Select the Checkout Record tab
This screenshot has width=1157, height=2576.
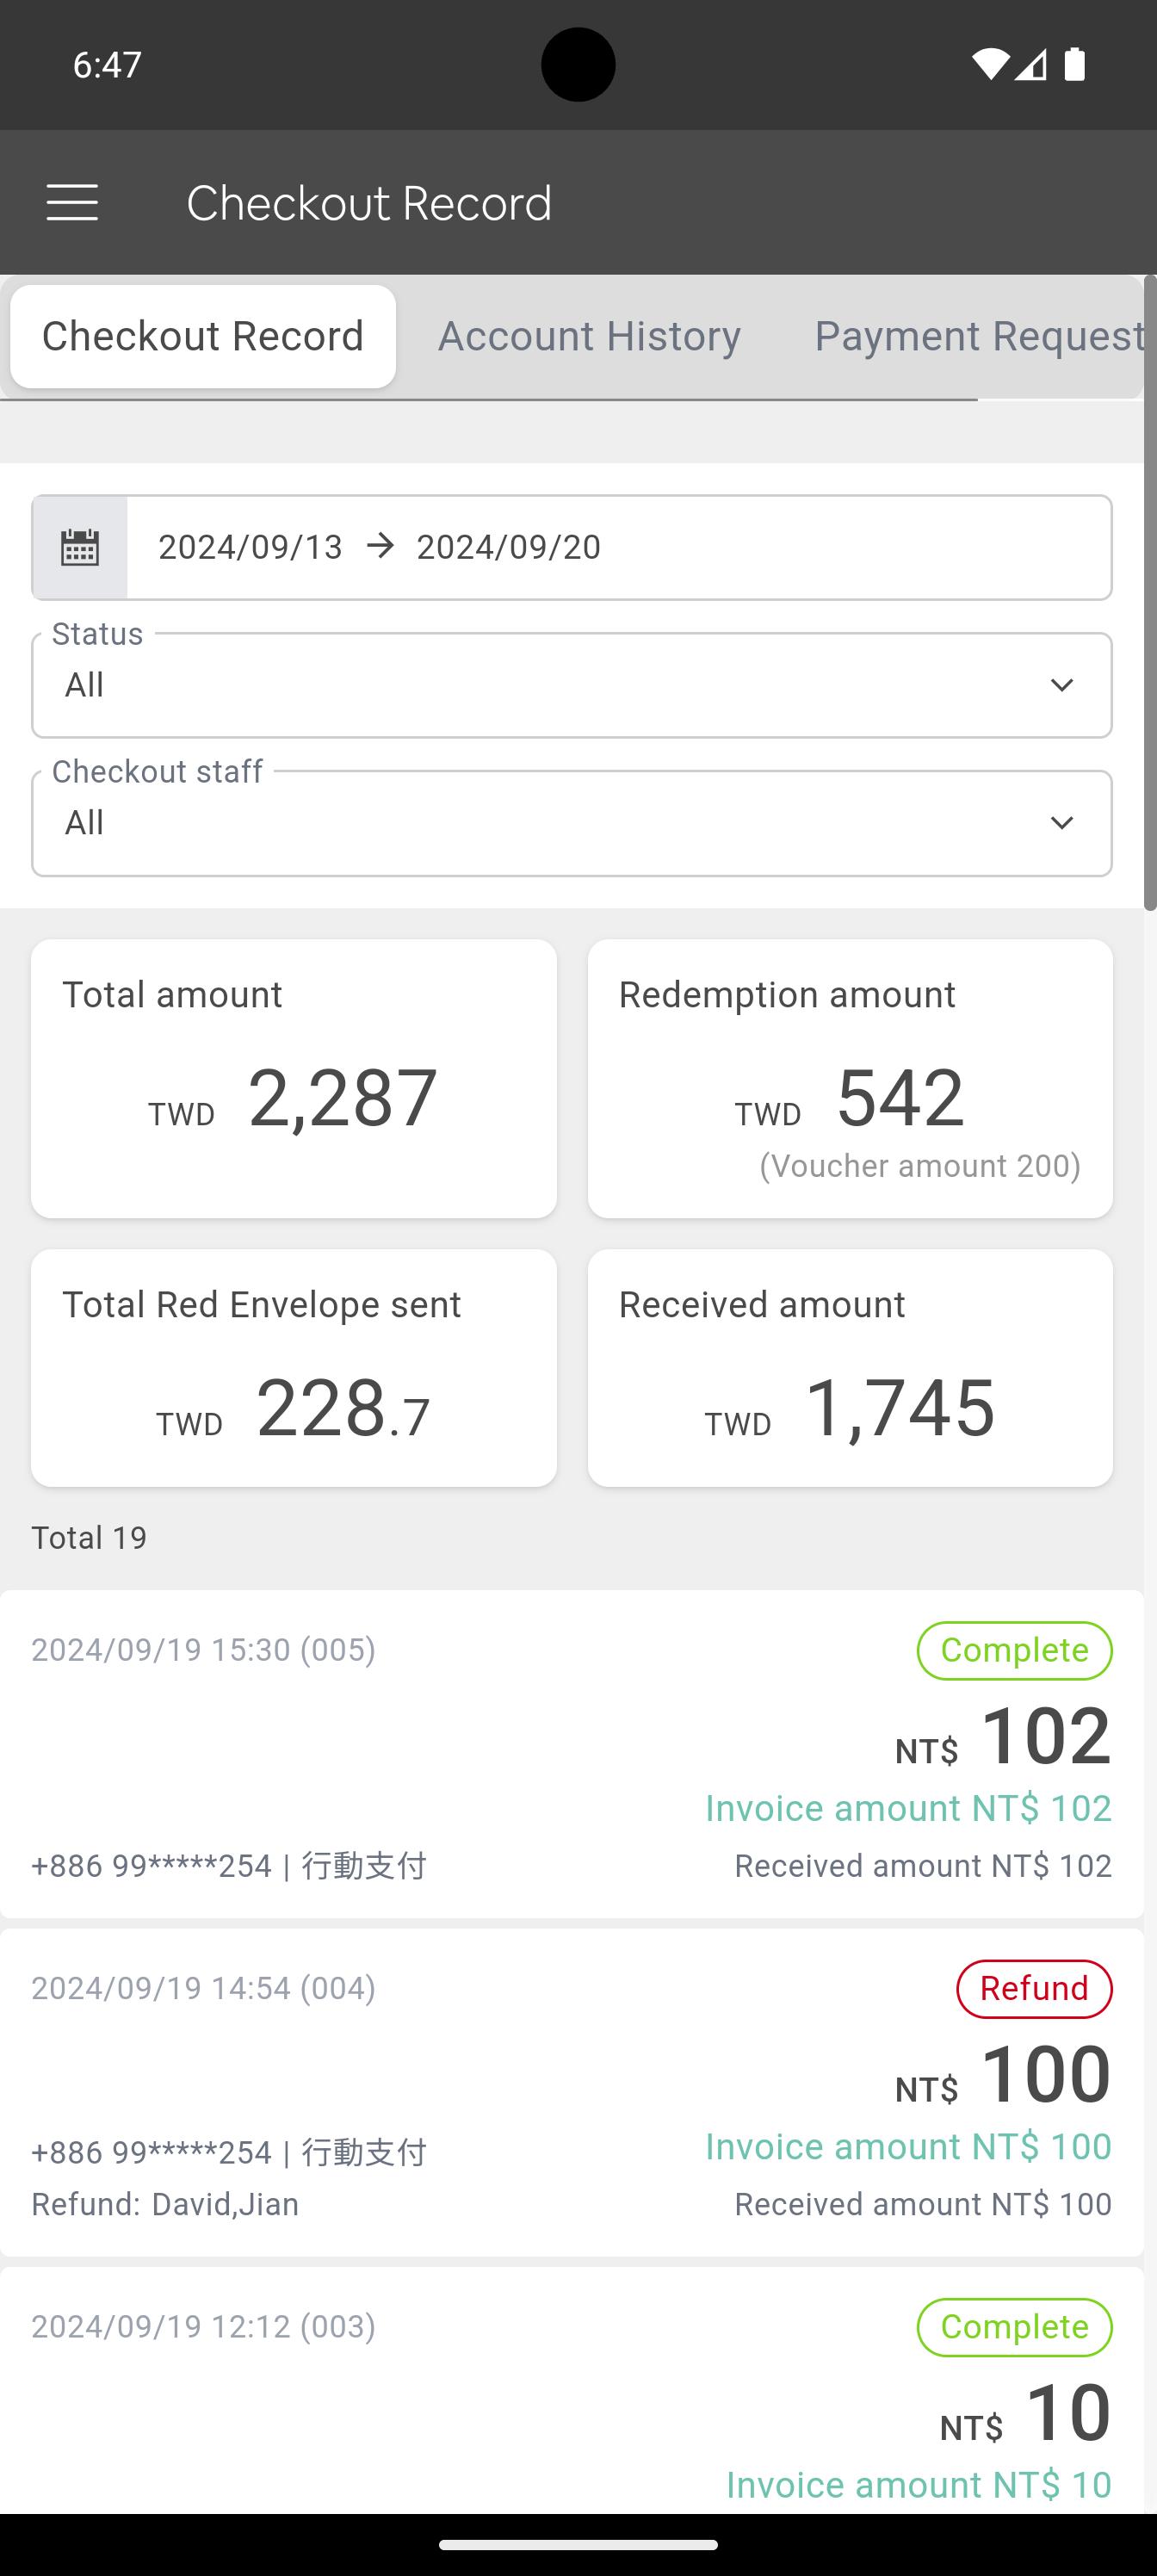tap(203, 336)
